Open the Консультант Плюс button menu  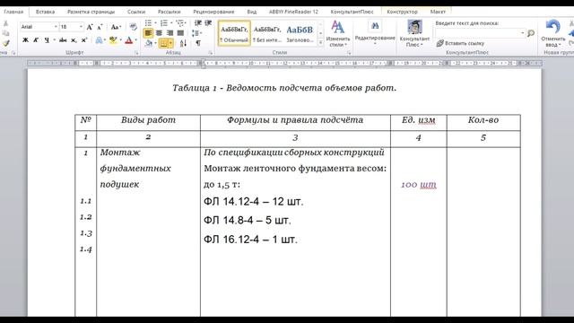click(x=414, y=33)
